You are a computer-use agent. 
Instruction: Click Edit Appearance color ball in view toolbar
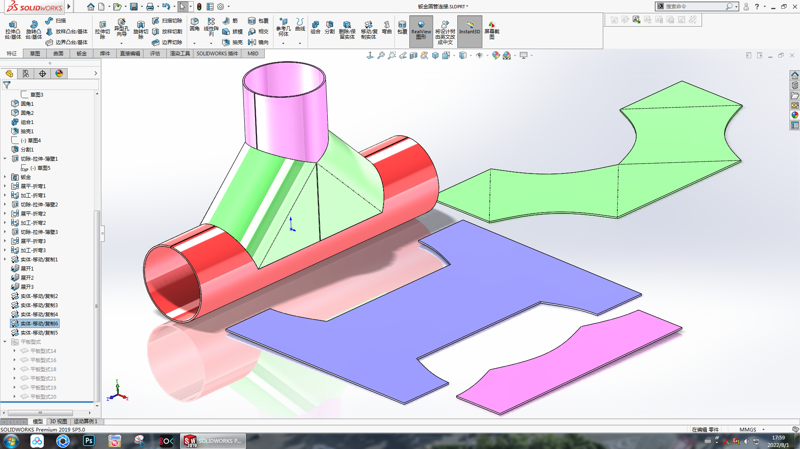click(496, 55)
